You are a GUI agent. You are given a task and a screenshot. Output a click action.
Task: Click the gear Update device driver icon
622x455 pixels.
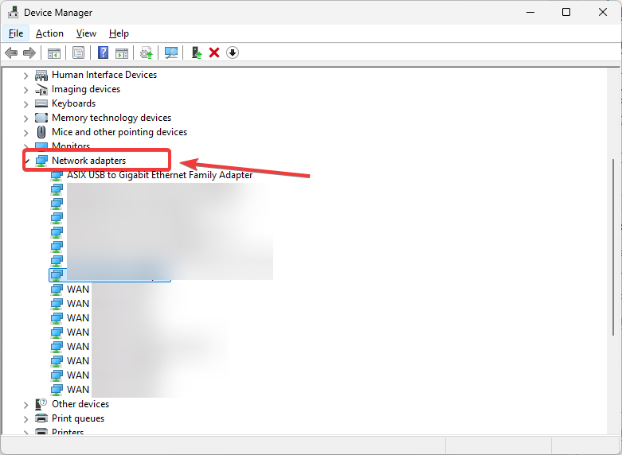click(147, 52)
